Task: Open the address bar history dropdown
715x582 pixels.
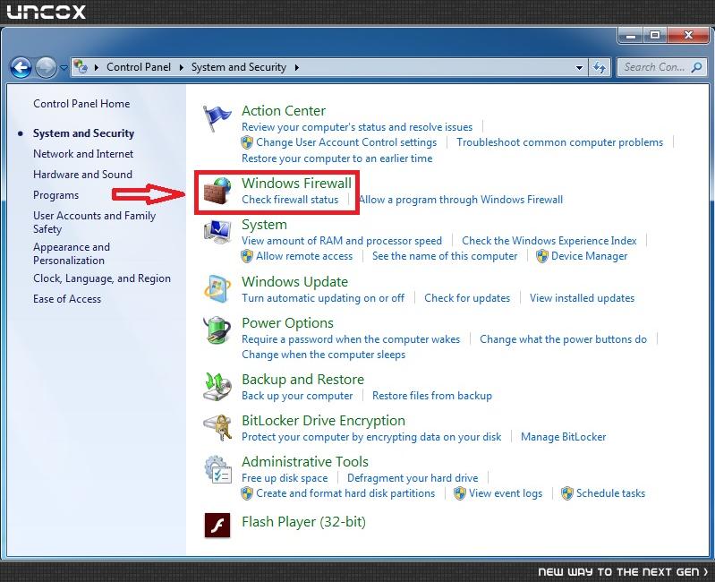Action: pos(579,67)
